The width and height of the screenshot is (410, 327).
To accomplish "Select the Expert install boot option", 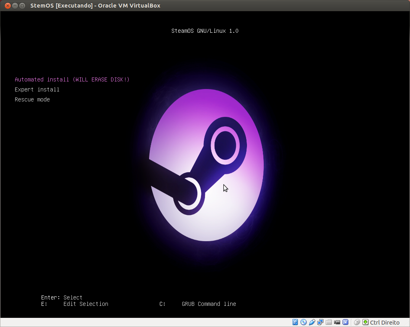I will (x=37, y=89).
